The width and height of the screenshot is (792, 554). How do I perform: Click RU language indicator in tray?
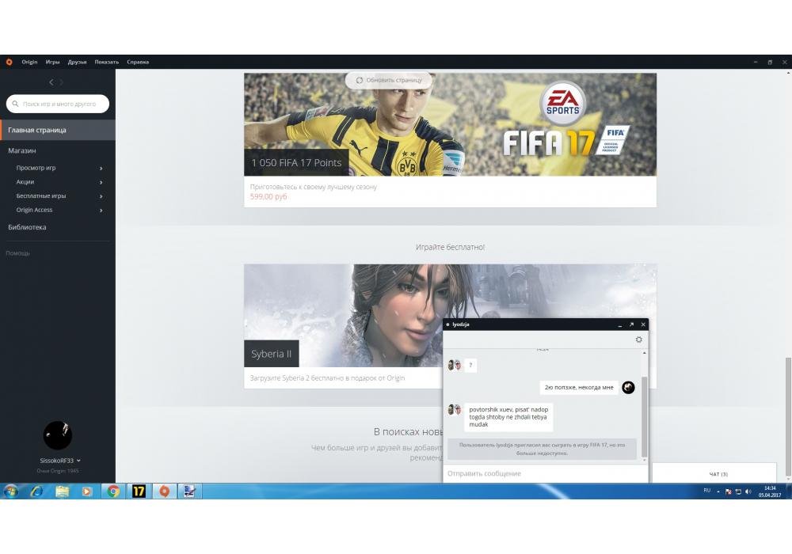[706, 491]
